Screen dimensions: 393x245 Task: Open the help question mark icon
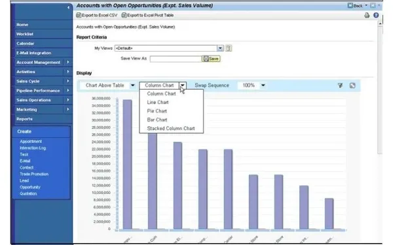point(376,15)
